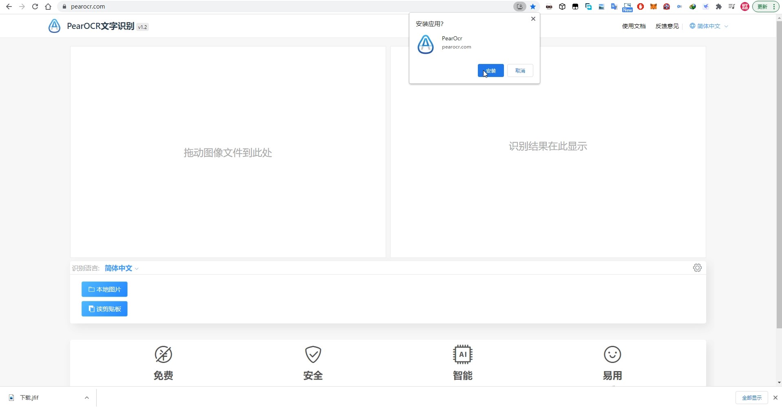Expand the 下载.jfif download item chevron
This screenshot has width=782, height=409.
click(86, 398)
